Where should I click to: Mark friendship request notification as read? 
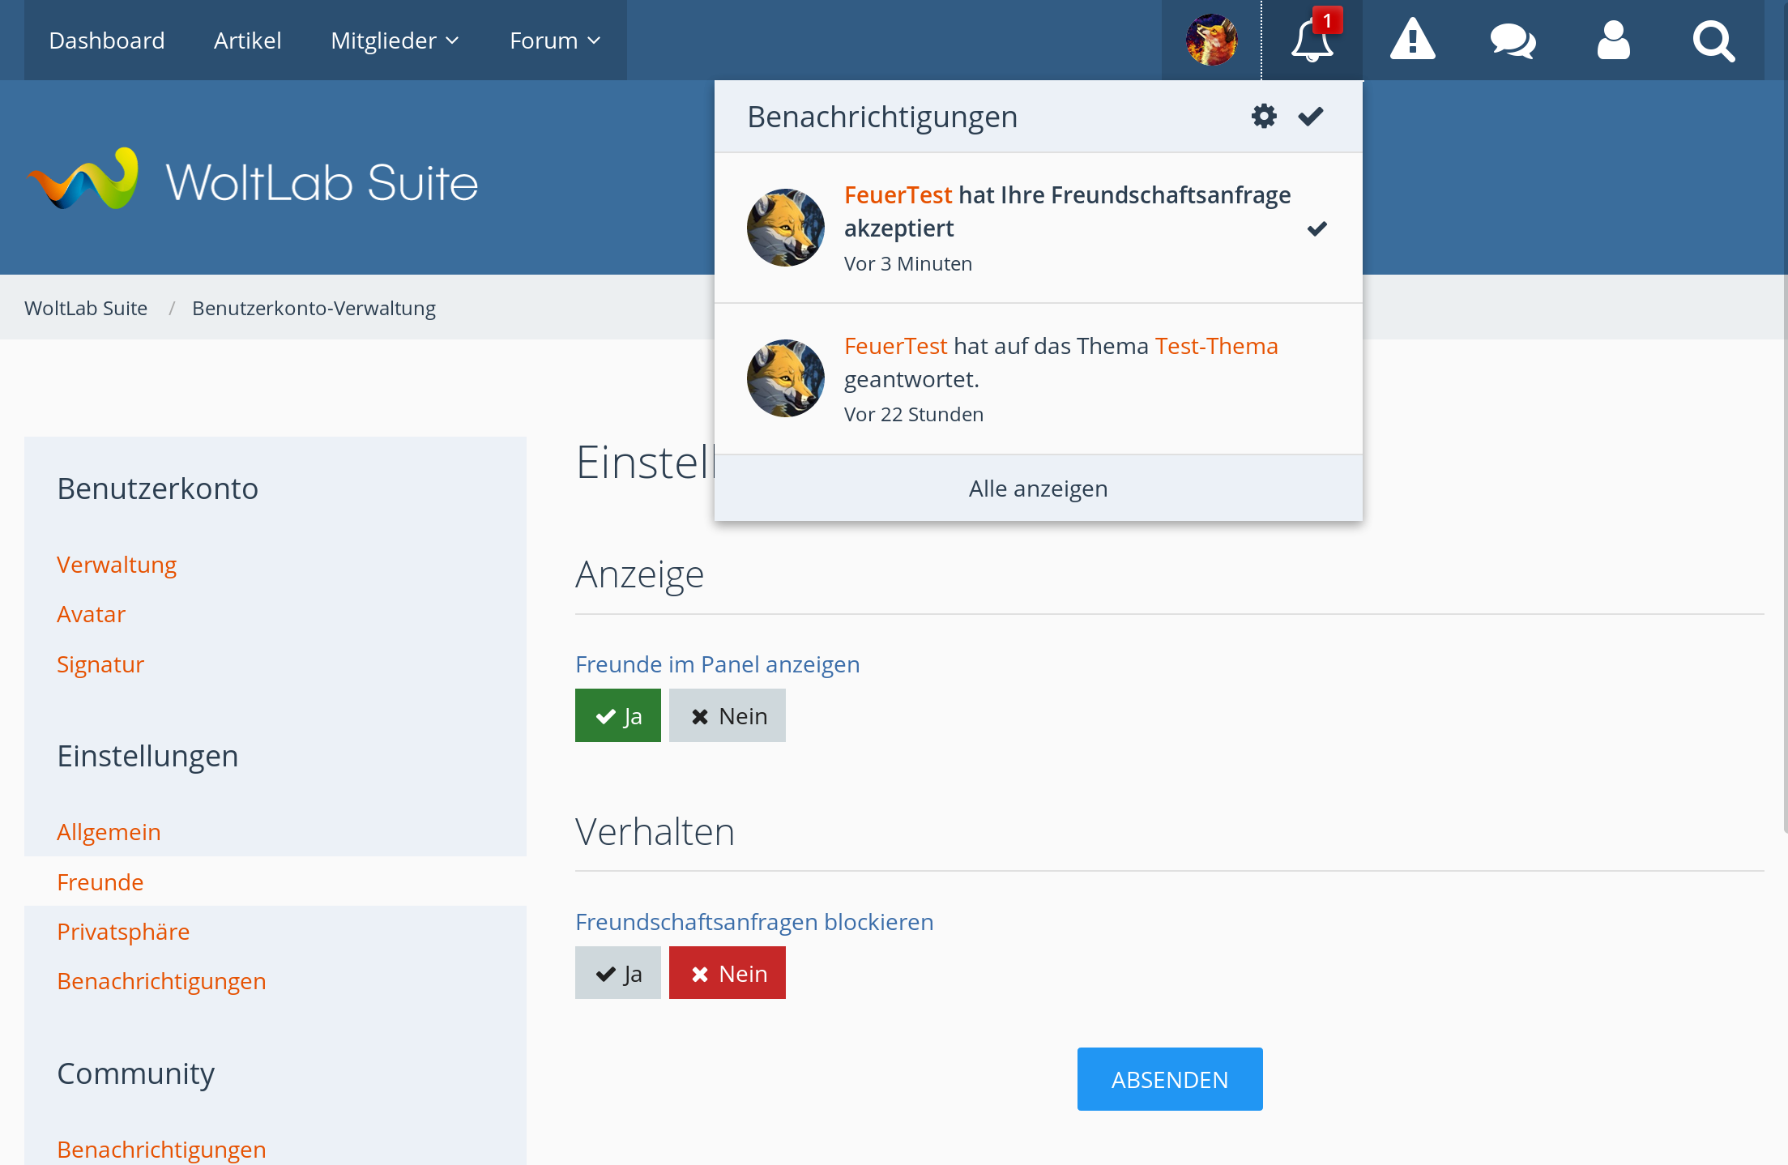[1317, 228]
